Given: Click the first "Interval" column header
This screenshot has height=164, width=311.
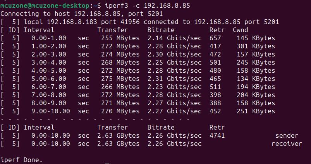Looking at the screenshot, I should point(39,30).
